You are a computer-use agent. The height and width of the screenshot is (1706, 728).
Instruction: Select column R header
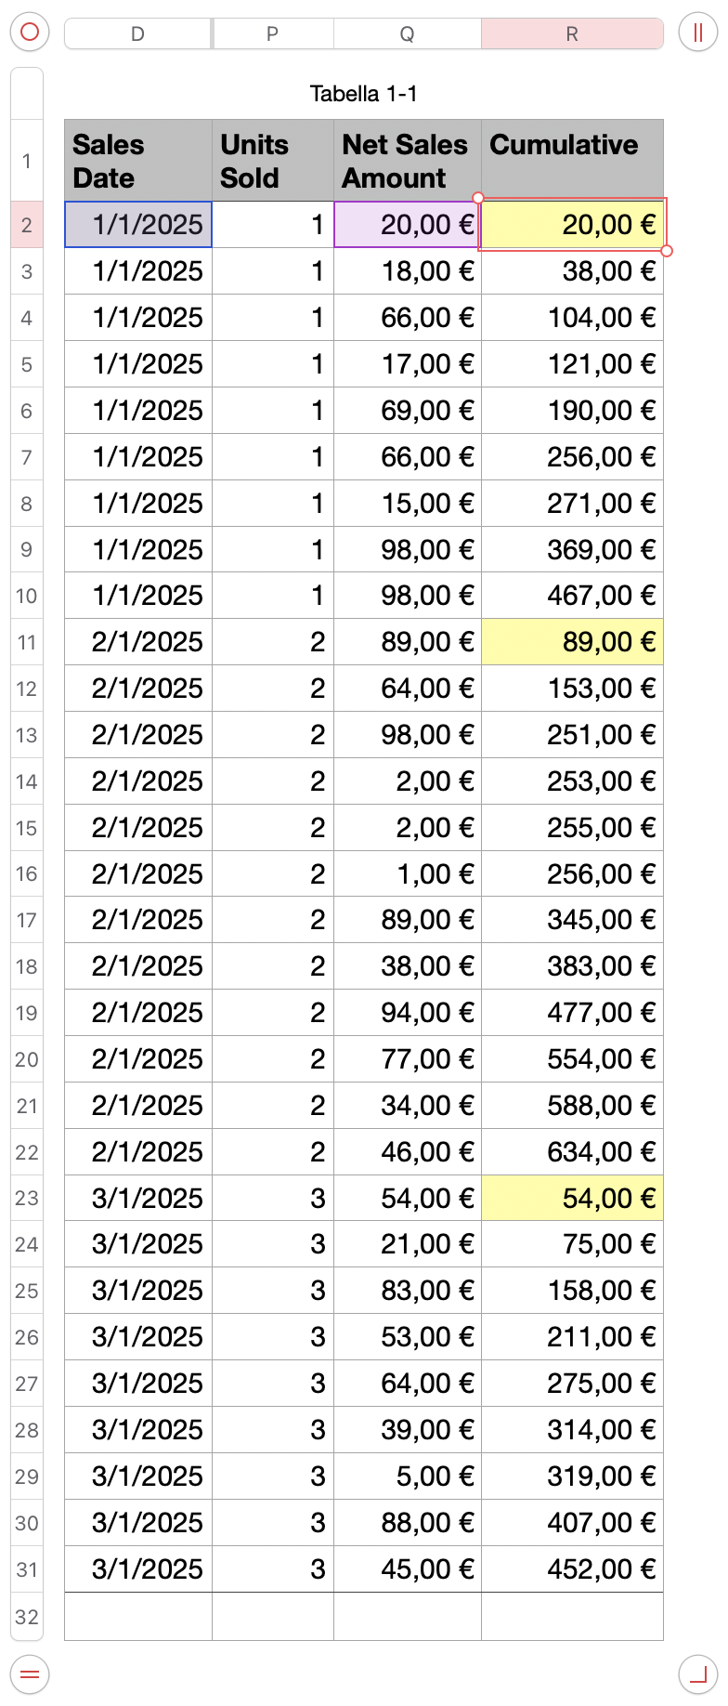pyautogui.click(x=572, y=34)
